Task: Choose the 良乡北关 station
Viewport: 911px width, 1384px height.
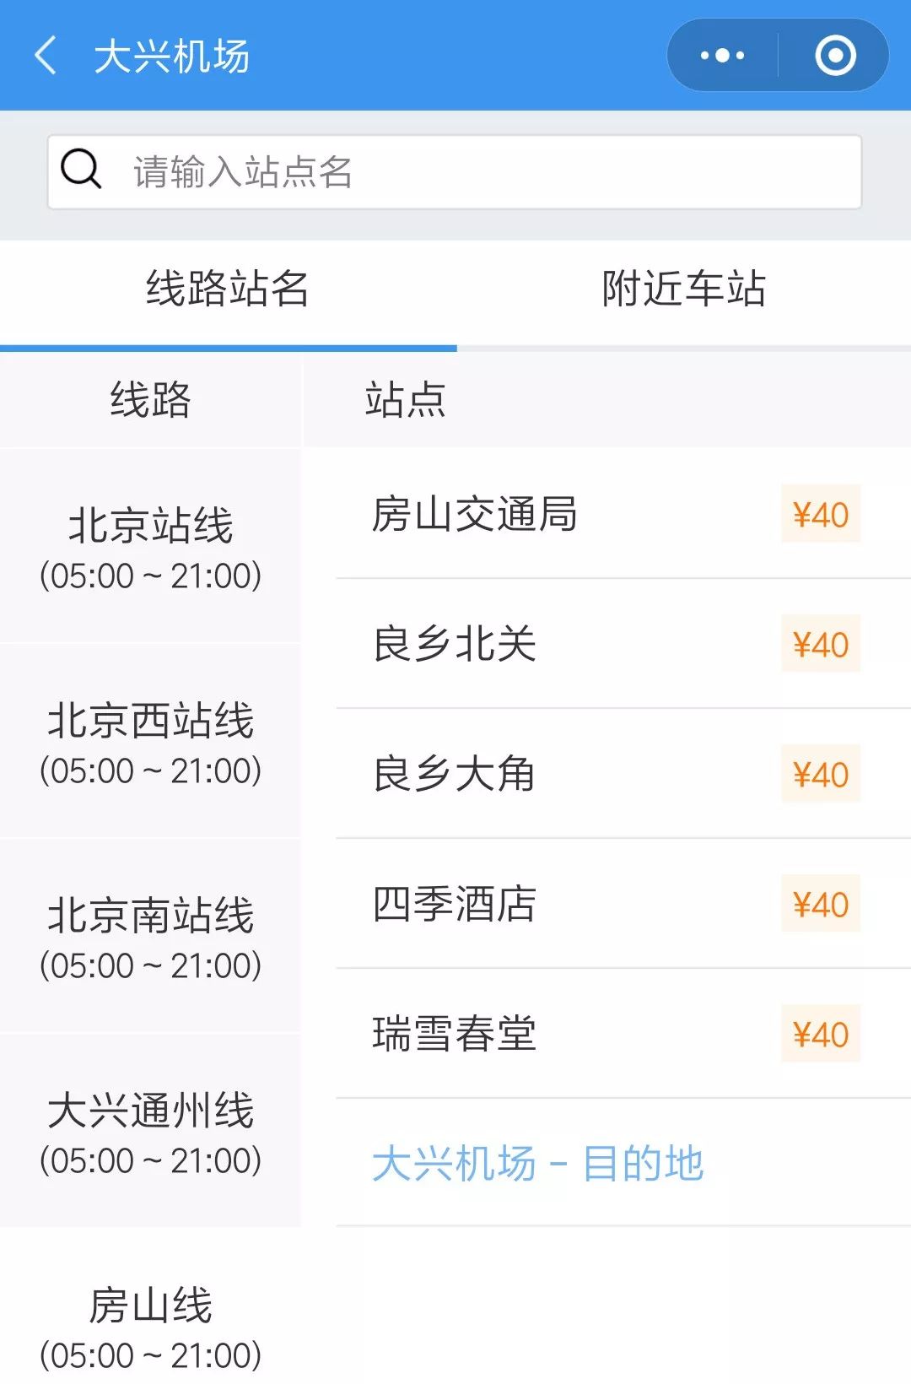Action: coord(455,644)
